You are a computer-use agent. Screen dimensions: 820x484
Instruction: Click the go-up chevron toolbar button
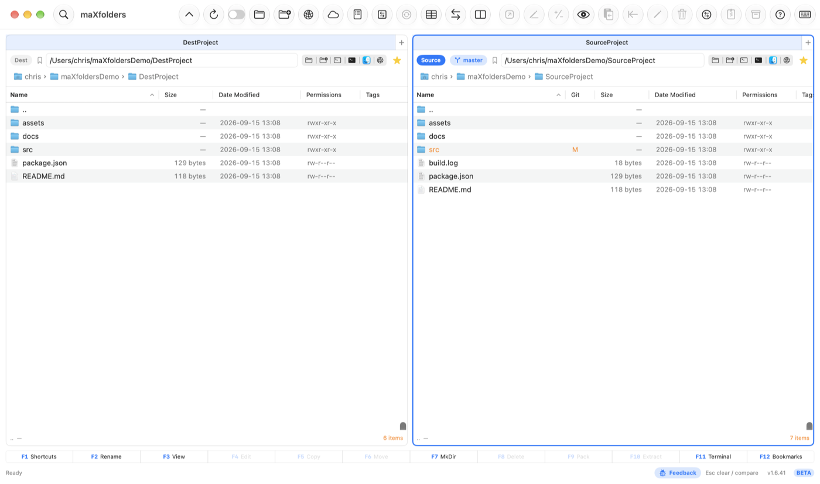point(189,15)
